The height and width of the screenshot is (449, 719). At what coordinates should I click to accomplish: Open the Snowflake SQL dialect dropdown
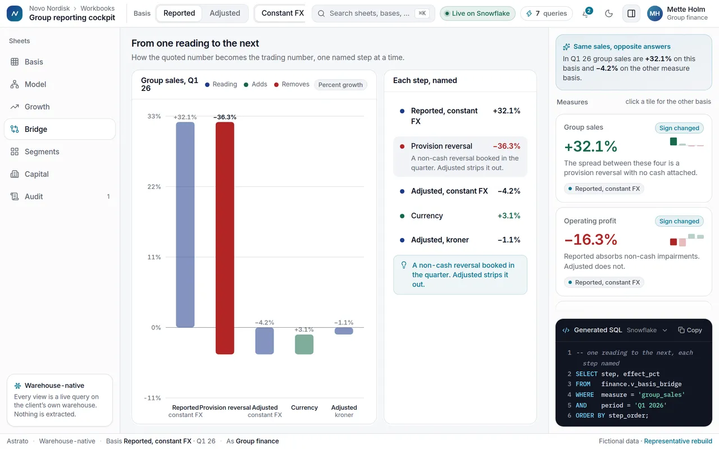point(647,330)
